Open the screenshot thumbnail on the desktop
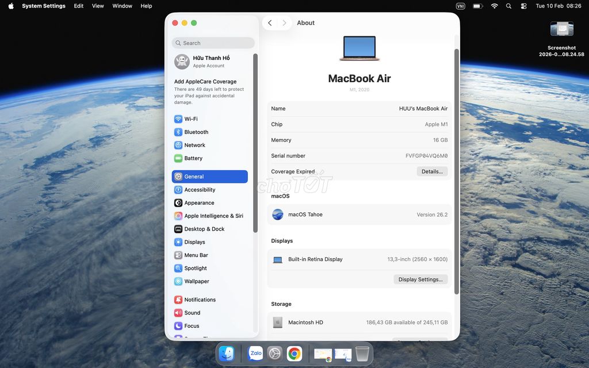Viewport: 589px width, 368px height. pyautogui.click(x=561, y=28)
